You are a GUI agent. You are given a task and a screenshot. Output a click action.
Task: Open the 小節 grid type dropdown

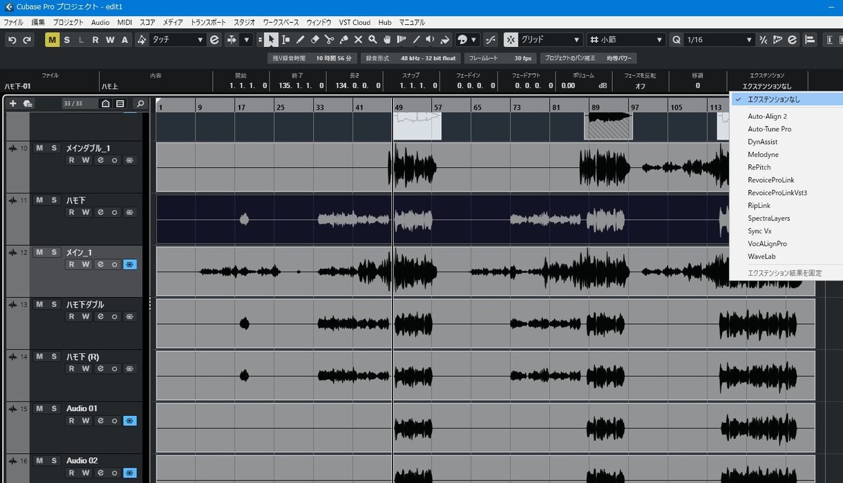627,40
